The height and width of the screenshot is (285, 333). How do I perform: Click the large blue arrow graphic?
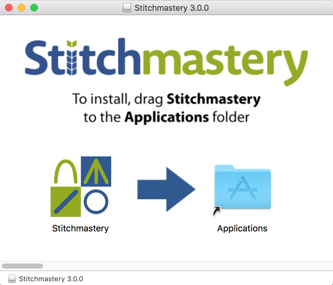point(166,189)
